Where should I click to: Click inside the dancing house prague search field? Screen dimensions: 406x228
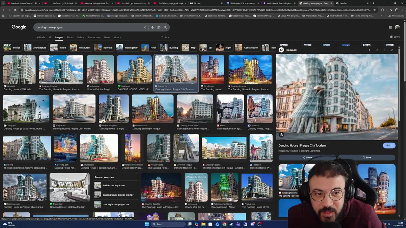89,27
